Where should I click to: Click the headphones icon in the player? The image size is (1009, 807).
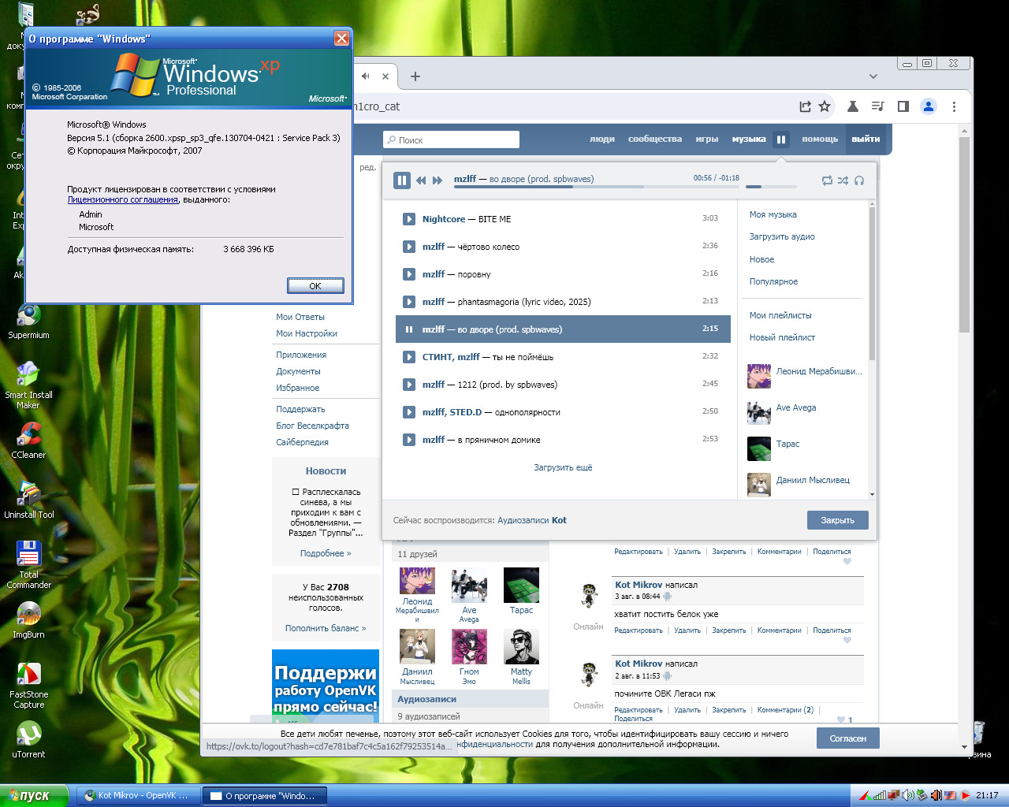coord(859,180)
